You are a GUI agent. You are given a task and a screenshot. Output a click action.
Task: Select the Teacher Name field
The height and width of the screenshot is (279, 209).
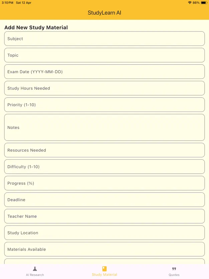(104, 216)
